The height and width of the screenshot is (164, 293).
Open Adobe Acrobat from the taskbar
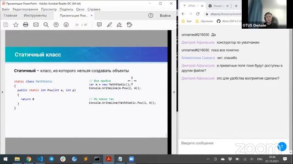tap(109, 159)
